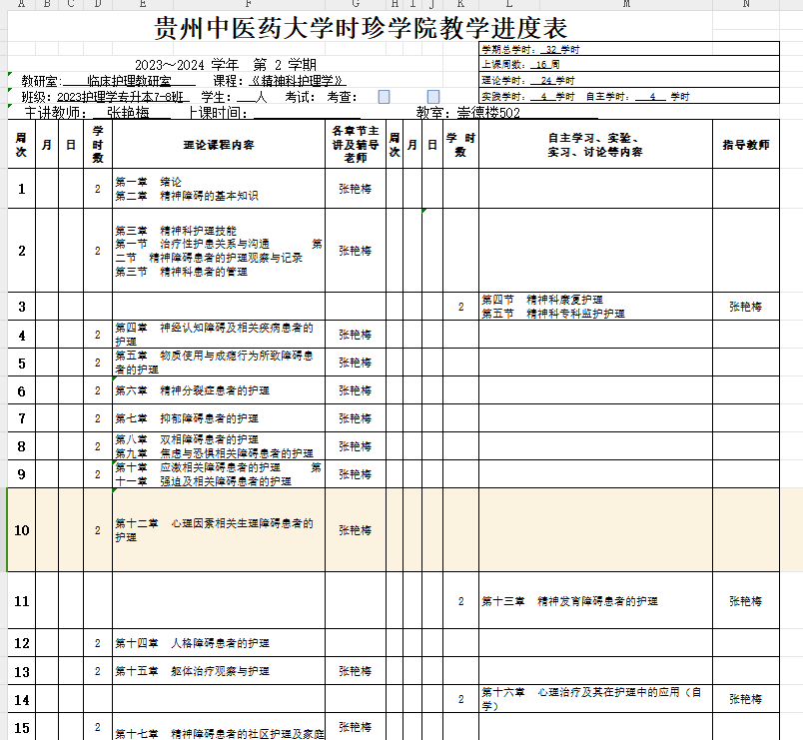Click the 指导教师 header cell

[746, 145]
